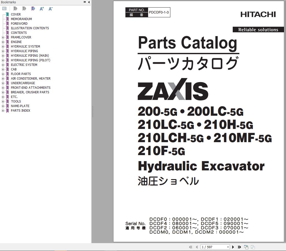Expand the CAB bookmark
286x251 pixels.
tap(3, 69)
